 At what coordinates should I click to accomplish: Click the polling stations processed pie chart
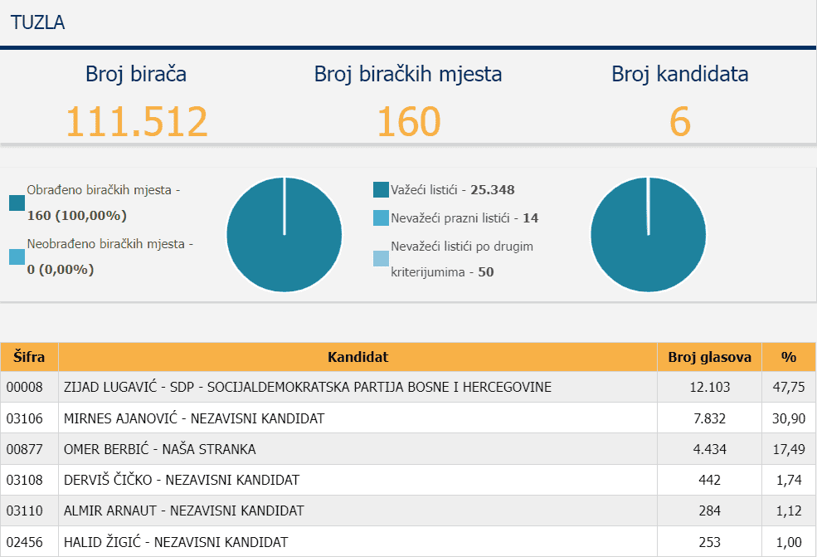tap(284, 235)
